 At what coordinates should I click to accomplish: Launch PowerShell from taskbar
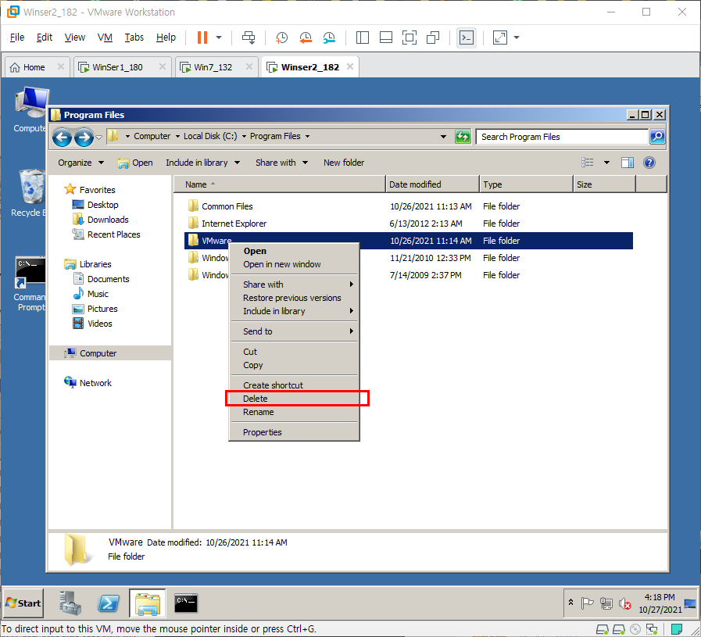click(109, 603)
